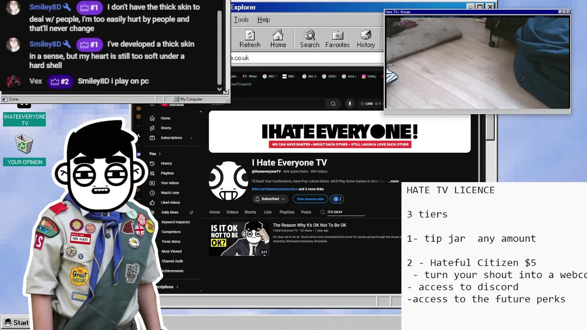Expand the You section chevron
The image size is (587, 330).
coord(160,154)
